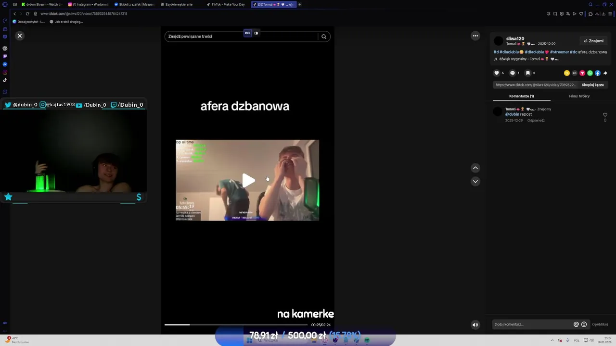Like the Tomuś comment heart

coord(605,115)
